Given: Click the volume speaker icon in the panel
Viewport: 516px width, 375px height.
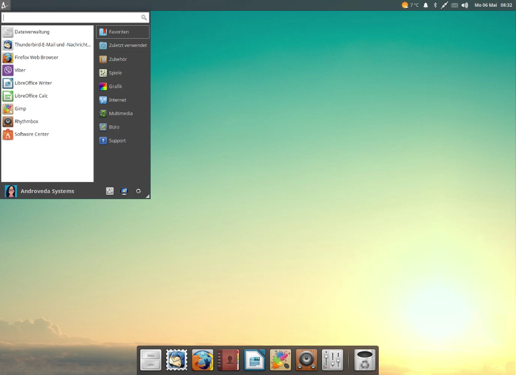Looking at the screenshot, I should pyautogui.click(x=464, y=5).
